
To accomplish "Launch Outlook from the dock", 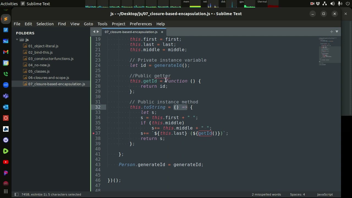I will [6, 107].
